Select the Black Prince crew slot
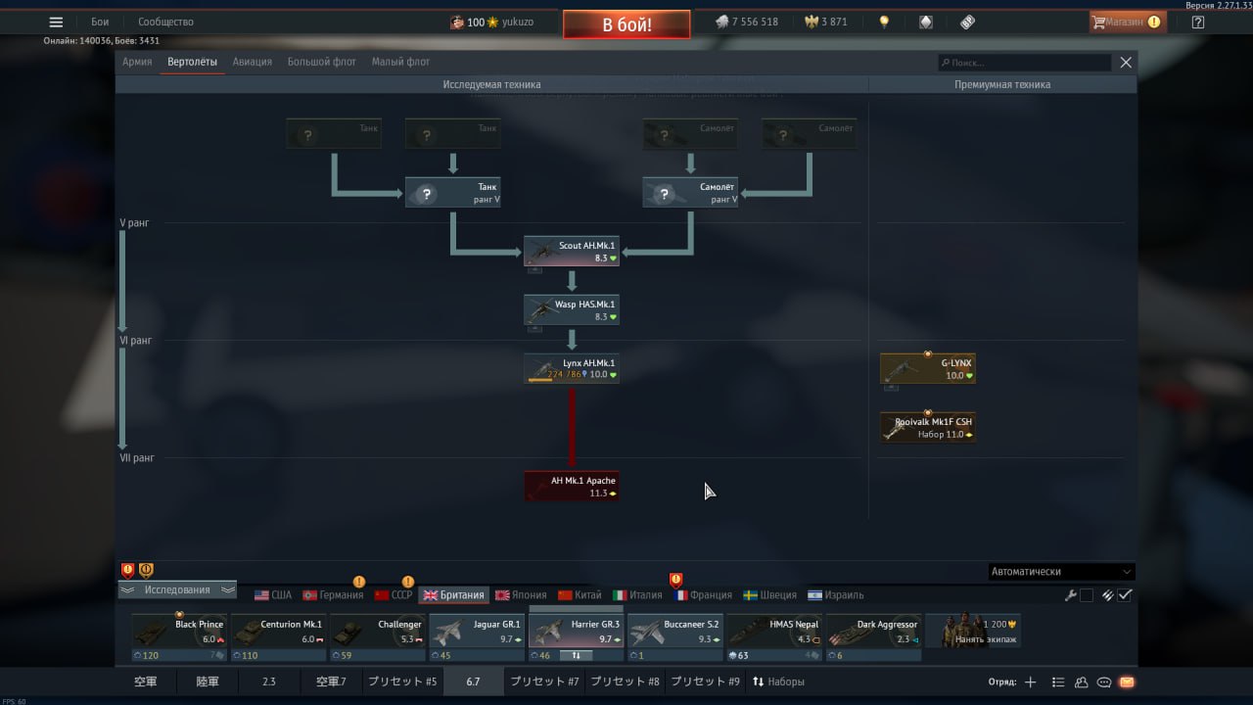 (179, 637)
